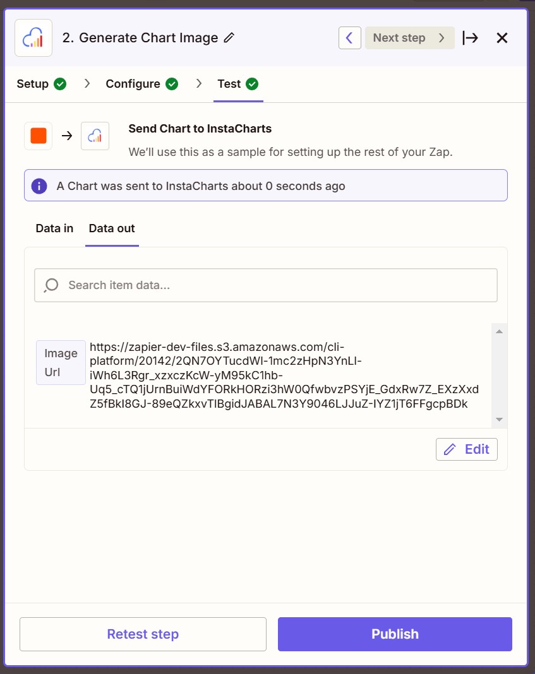Go to previous step with left chevron

(x=350, y=38)
